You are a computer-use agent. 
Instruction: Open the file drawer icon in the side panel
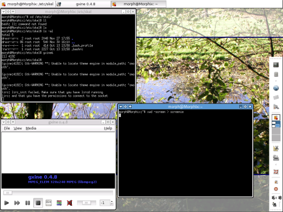(276, 74)
